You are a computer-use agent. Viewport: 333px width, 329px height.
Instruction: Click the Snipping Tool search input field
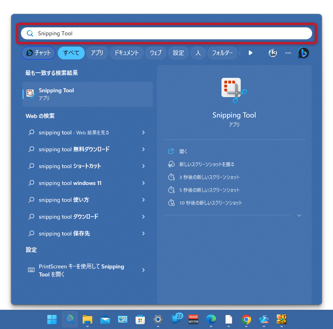166,33
